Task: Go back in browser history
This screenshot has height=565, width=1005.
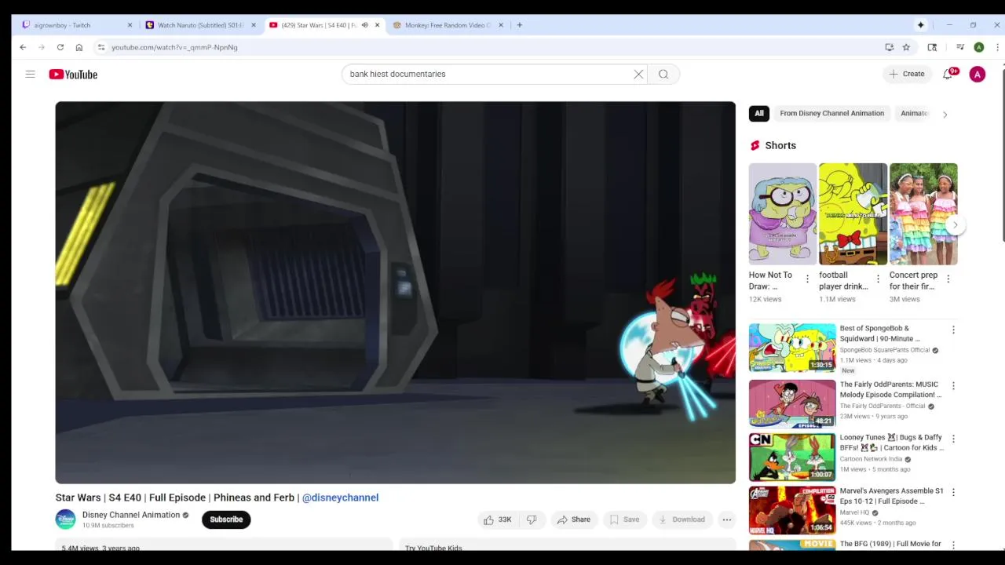Action: tap(23, 47)
